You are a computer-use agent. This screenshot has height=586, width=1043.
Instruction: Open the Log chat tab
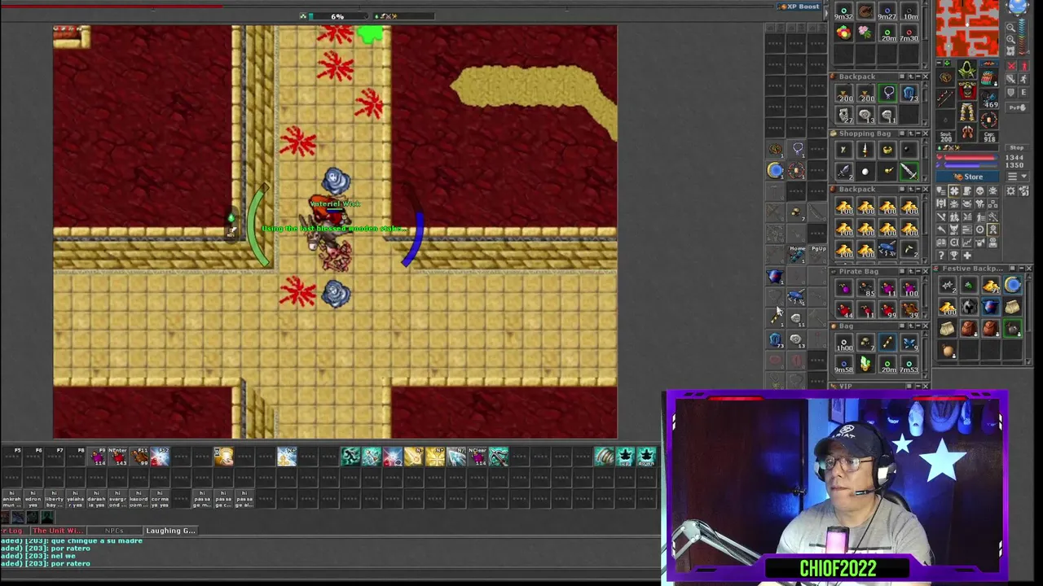click(x=14, y=531)
